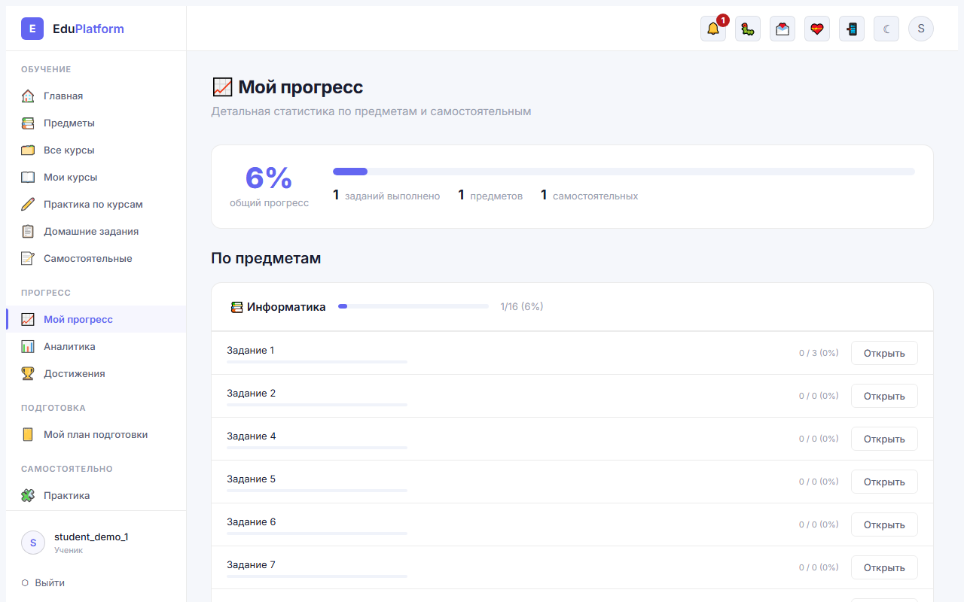Open the Аналитика menu label
Image resolution: width=964 pixels, height=602 pixels.
69,346
